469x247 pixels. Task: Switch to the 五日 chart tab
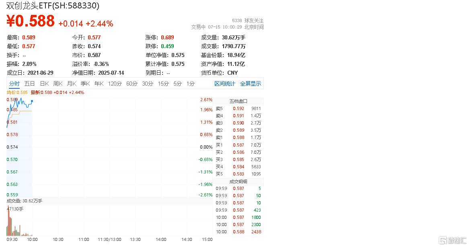pos(29,84)
